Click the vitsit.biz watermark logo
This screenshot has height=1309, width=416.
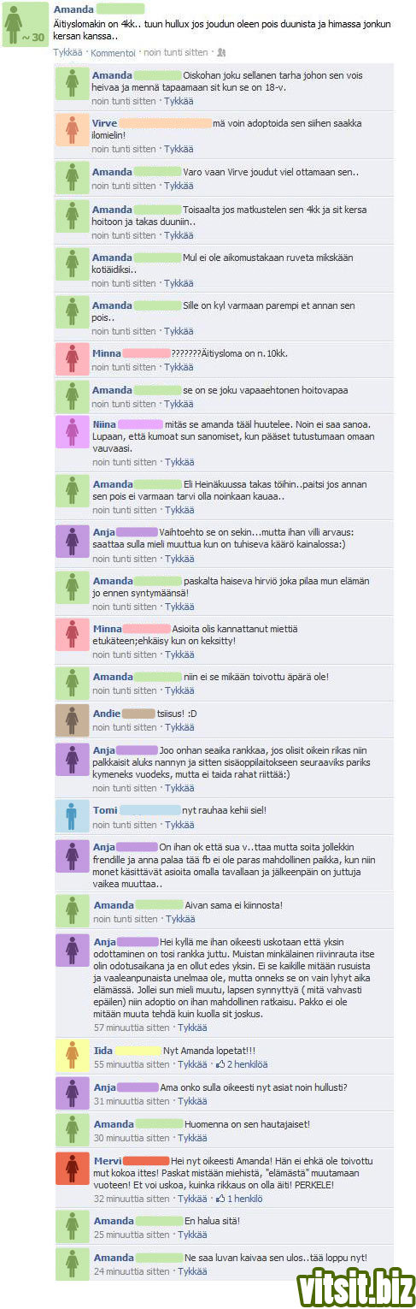pos(354,1287)
